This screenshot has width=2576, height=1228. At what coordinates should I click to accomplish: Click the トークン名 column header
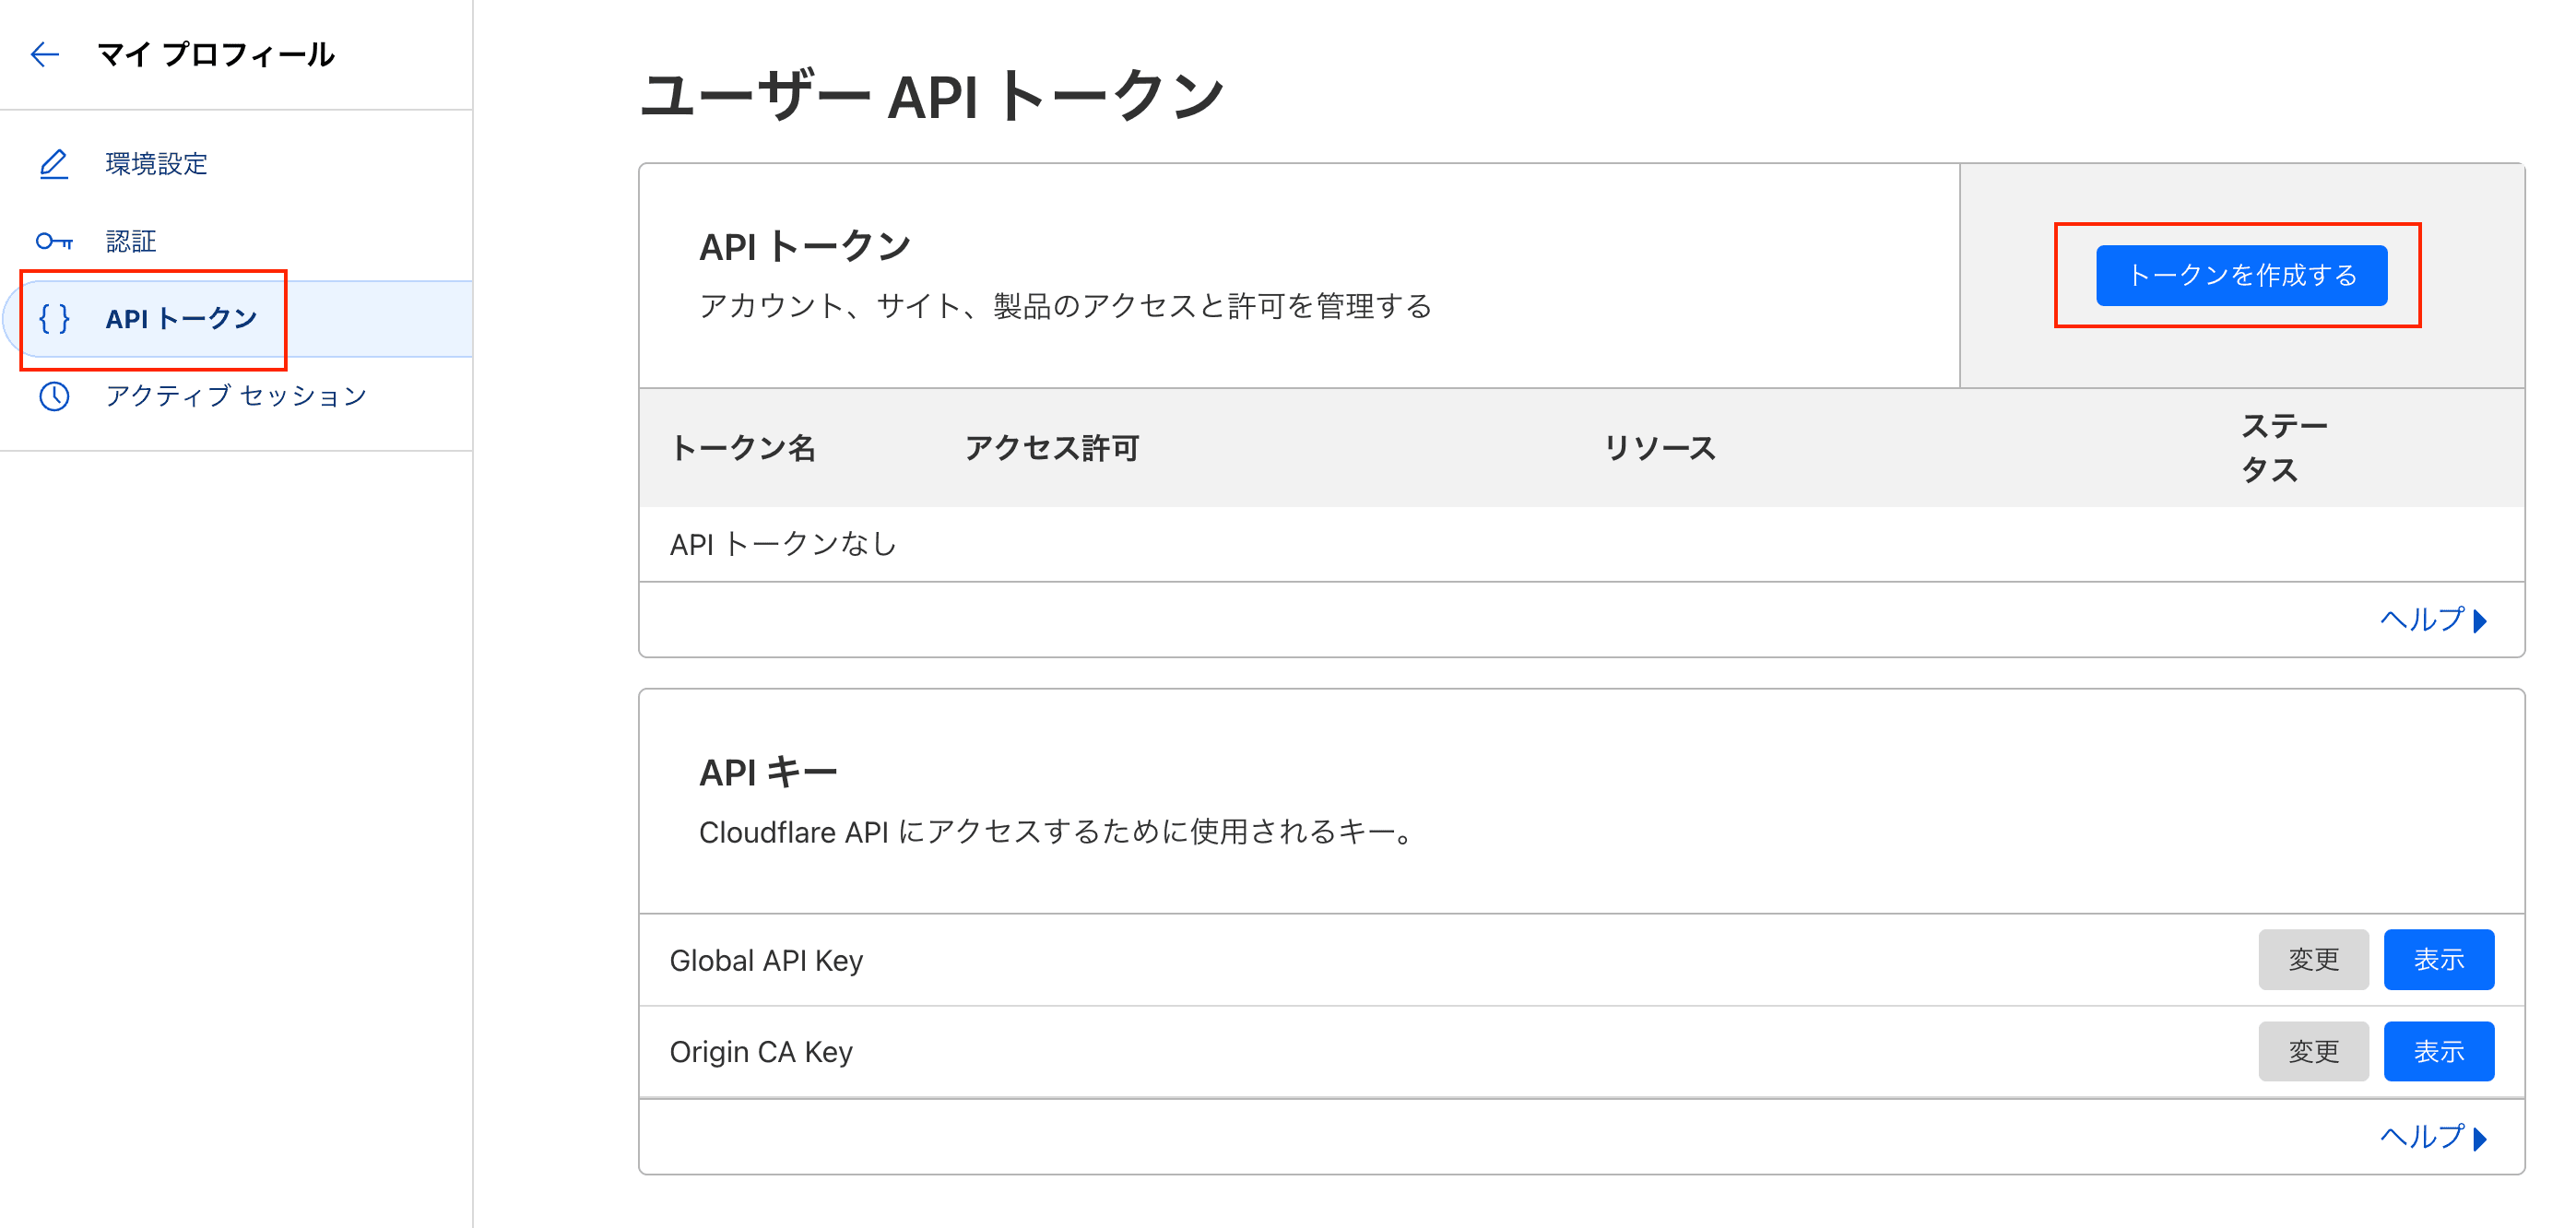click(743, 448)
